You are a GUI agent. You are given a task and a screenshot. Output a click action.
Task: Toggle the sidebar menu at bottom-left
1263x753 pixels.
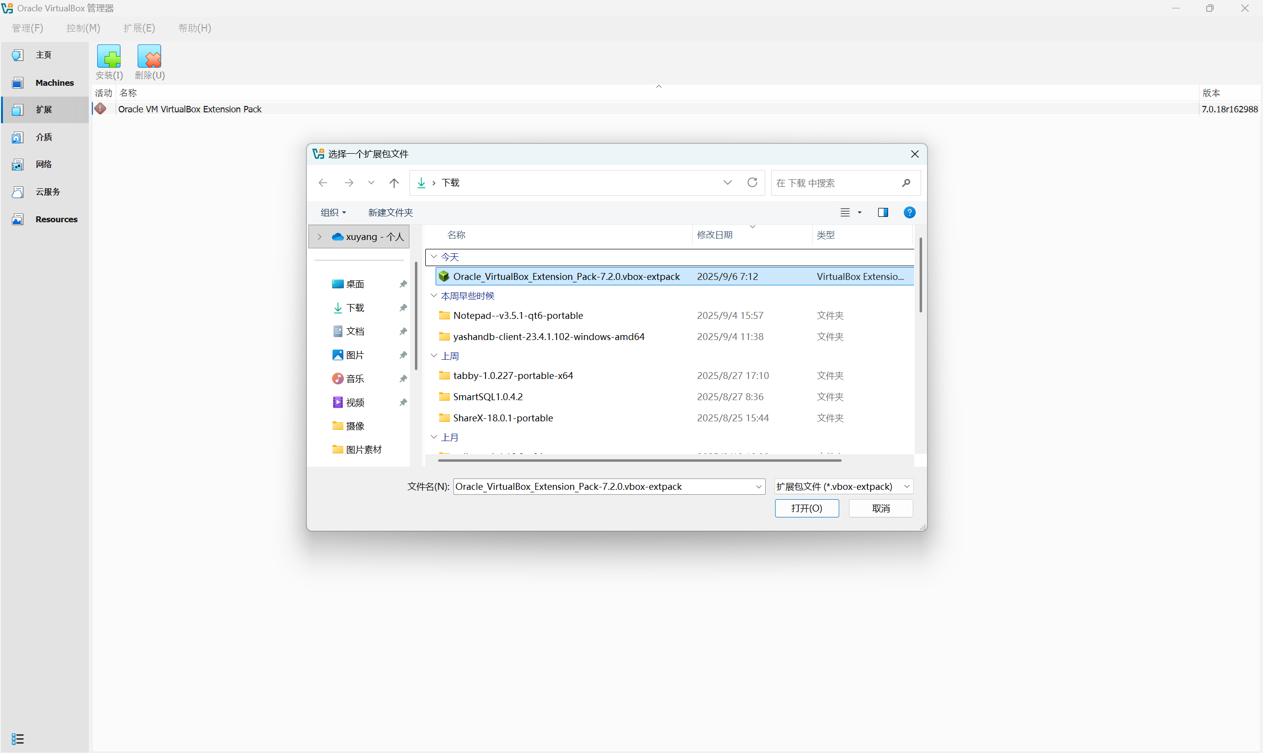[x=17, y=739]
